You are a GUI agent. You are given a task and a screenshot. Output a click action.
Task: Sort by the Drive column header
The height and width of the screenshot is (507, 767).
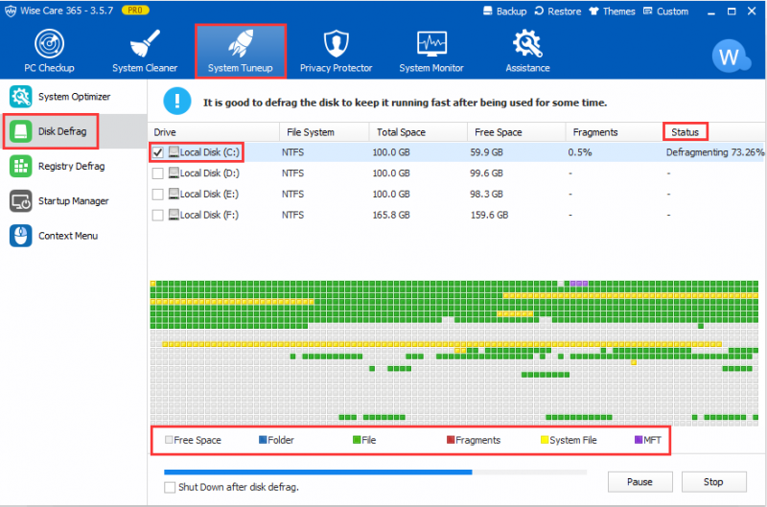[214, 132]
